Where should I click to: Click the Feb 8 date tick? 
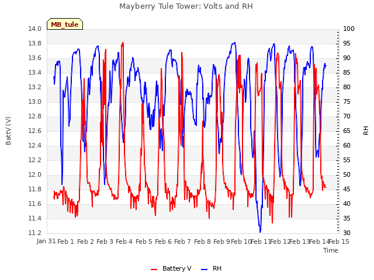tap(203, 242)
